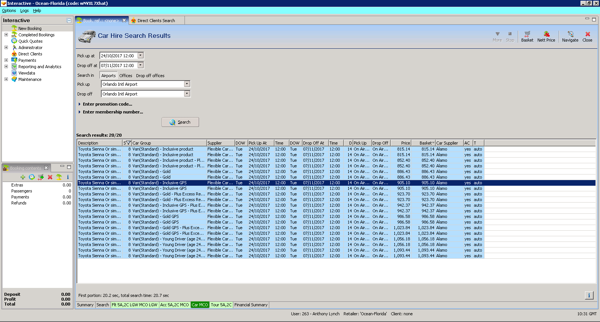This screenshot has height=322, width=600.
Task: Expand the Administrator tree node
Action: pos(6,47)
